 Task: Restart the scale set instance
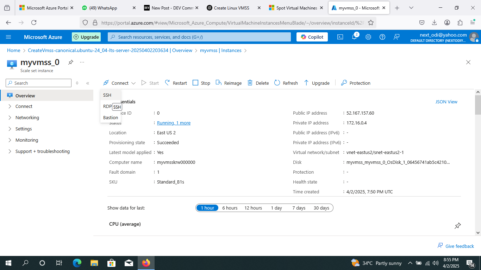click(176, 83)
